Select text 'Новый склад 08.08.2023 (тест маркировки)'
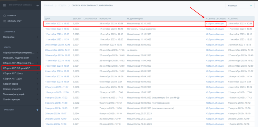Image resolution: width=258 pixels, height=127 pixels. tap(148, 103)
